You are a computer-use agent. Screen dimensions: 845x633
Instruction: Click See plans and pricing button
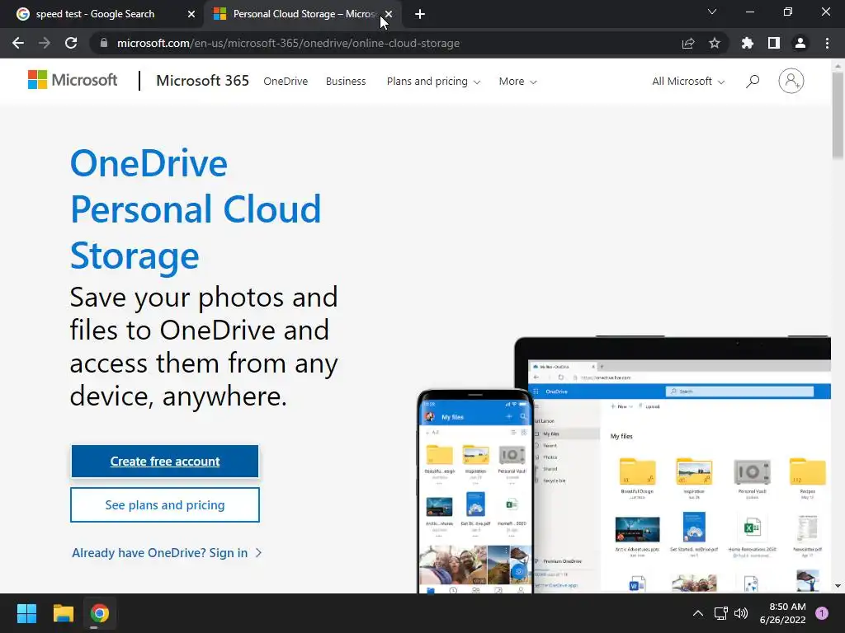pyautogui.click(x=165, y=505)
